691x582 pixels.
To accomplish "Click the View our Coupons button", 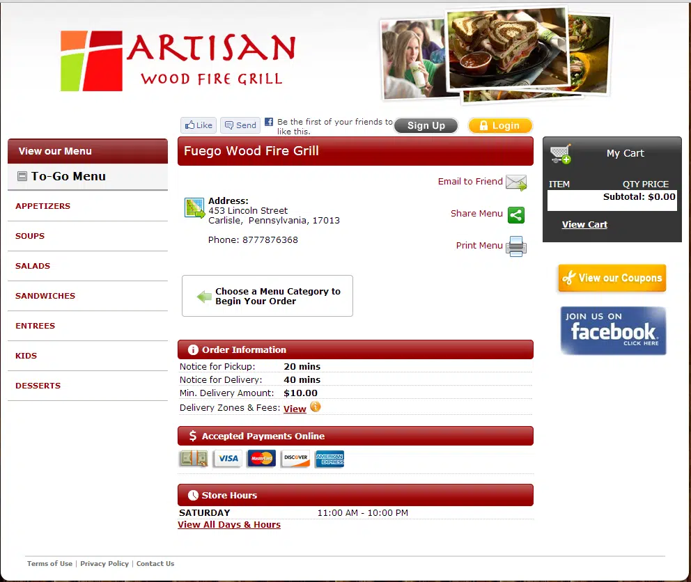I will [x=612, y=278].
